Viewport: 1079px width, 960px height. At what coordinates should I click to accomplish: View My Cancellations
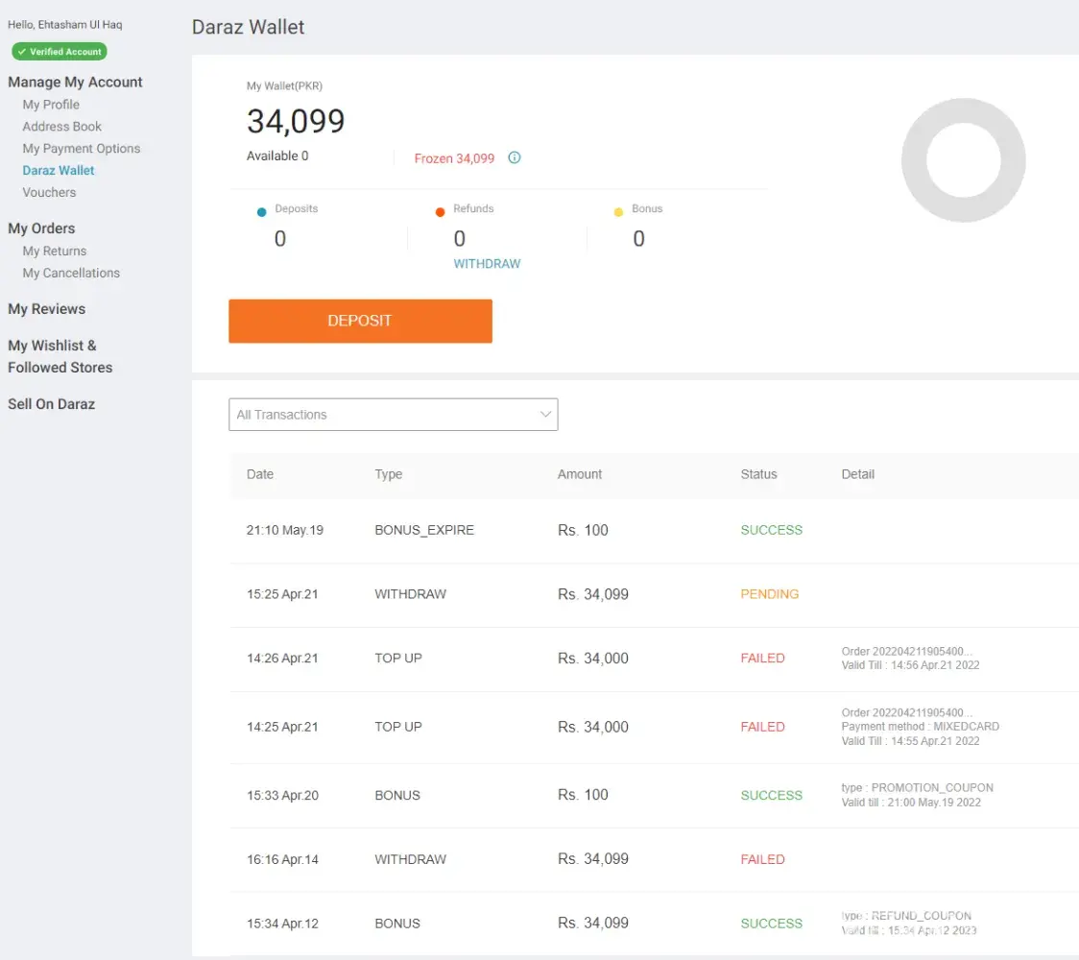pos(71,274)
